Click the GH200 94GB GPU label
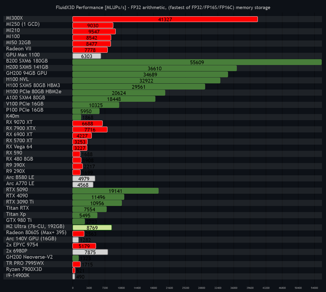326x292 pixels. pos(27,73)
